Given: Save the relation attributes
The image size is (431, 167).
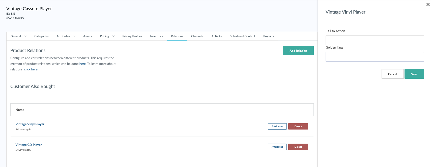Looking at the screenshot, I should (x=414, y=74).
